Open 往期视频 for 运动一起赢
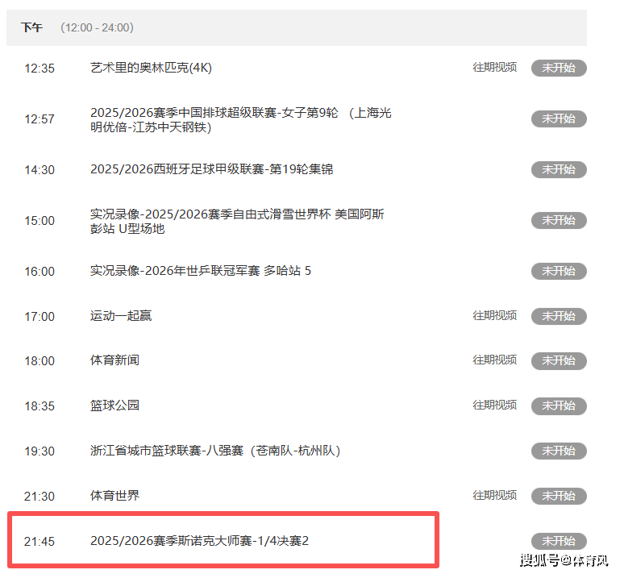The width and height of the screenshot is (620, 574). [x=494, y=316]
